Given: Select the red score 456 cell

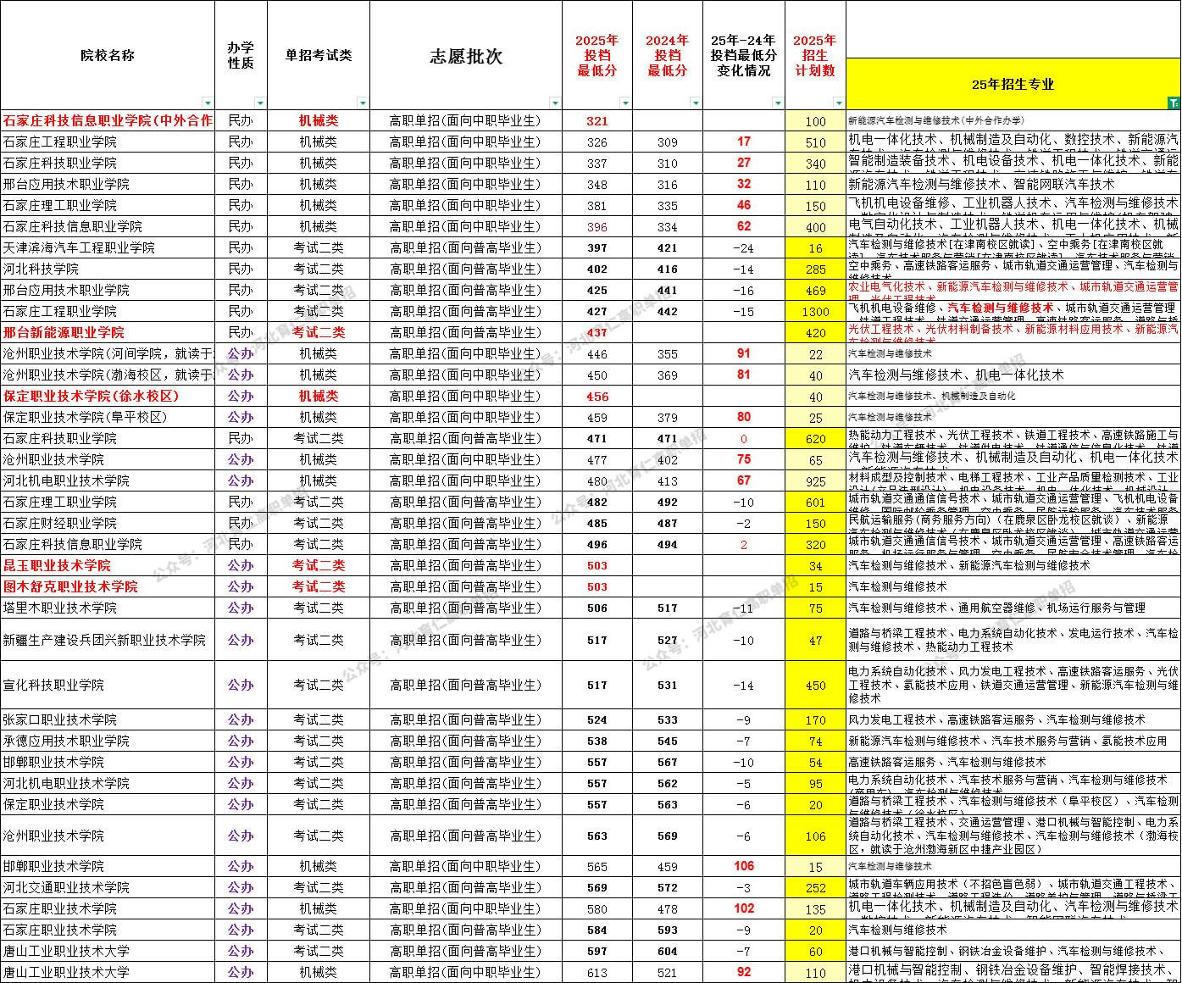Looking at the screenshot, I should click(x=597, y=396).
